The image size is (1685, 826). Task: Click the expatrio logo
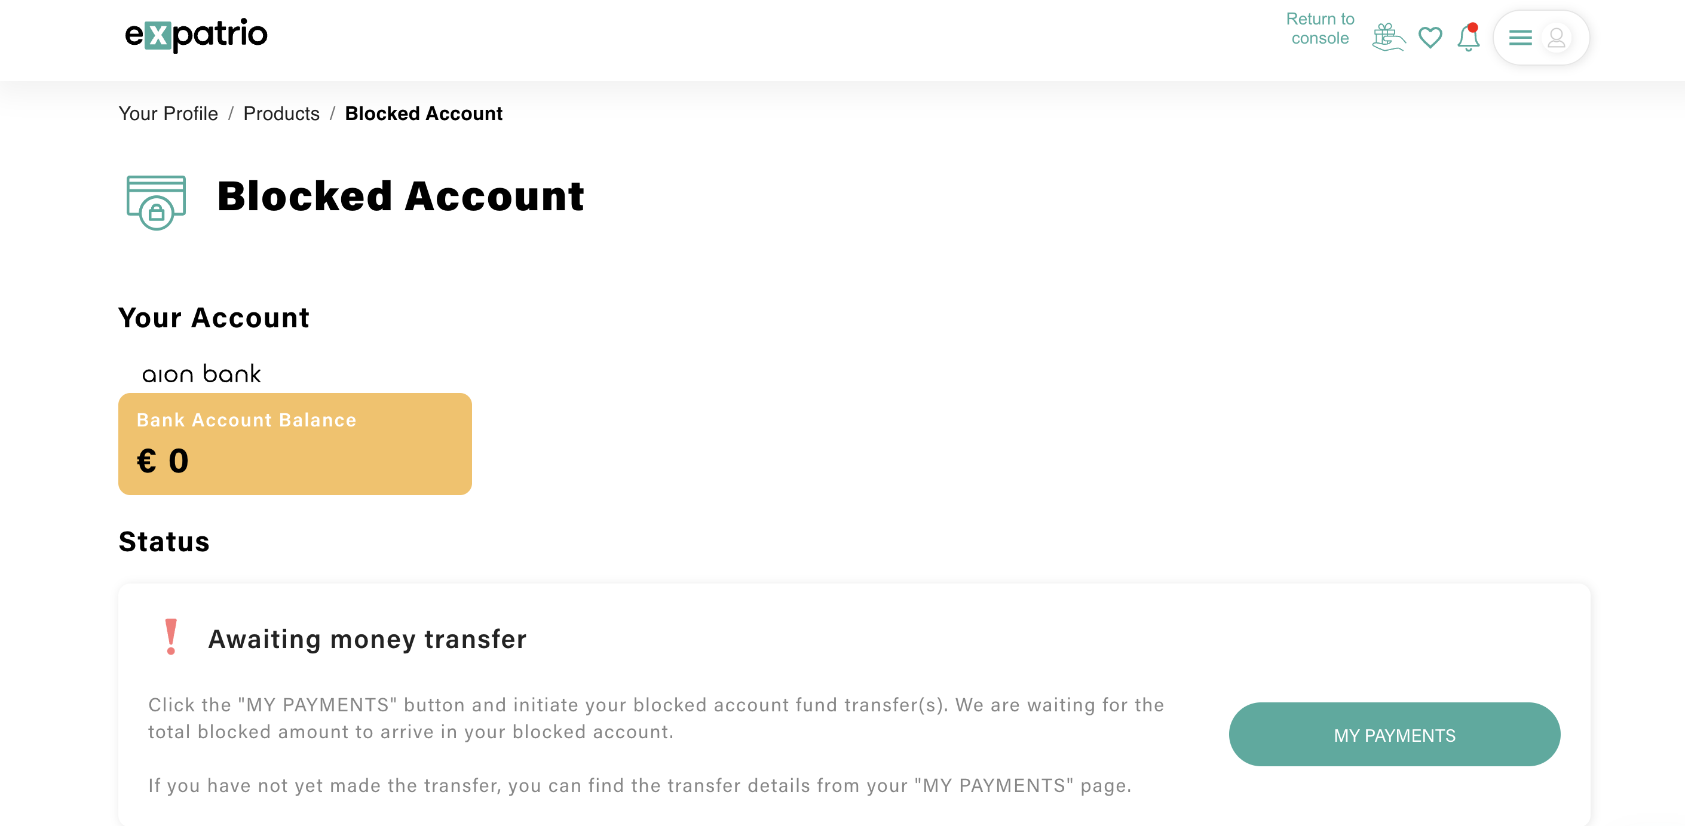tap(196, 35)
